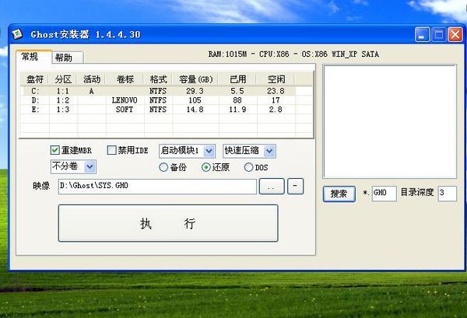
Task: Switch to the 常规 tab
Action: (x=33, y=57)
